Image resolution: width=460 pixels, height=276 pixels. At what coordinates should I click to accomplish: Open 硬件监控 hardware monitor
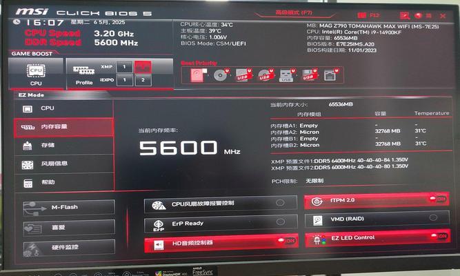pos(69,247)
